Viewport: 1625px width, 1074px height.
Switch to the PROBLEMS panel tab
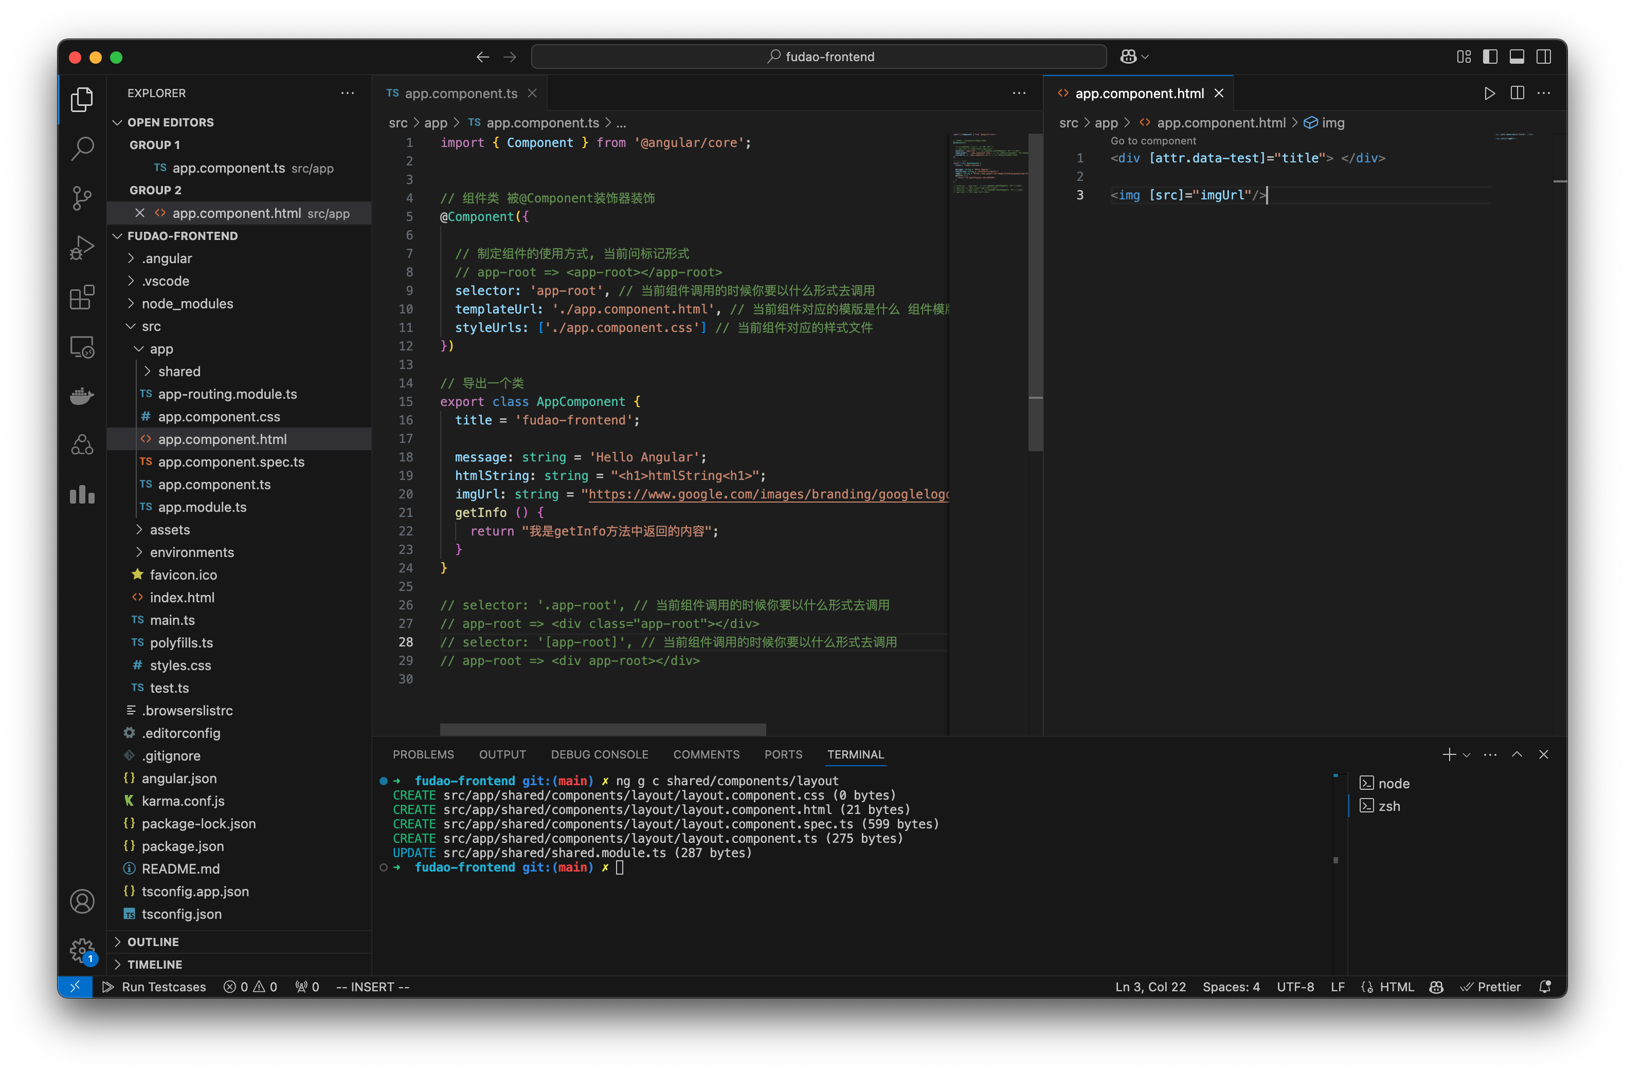point(423,754)
